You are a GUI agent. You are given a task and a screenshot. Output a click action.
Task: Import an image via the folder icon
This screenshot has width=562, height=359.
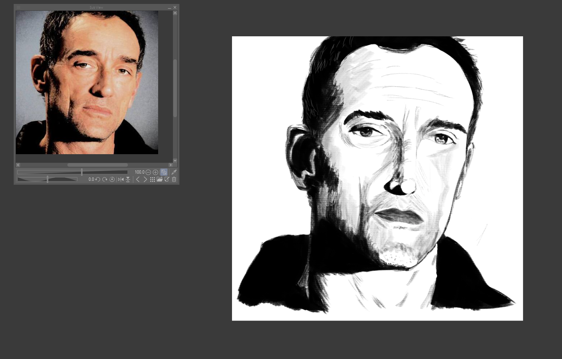point(160,179)
